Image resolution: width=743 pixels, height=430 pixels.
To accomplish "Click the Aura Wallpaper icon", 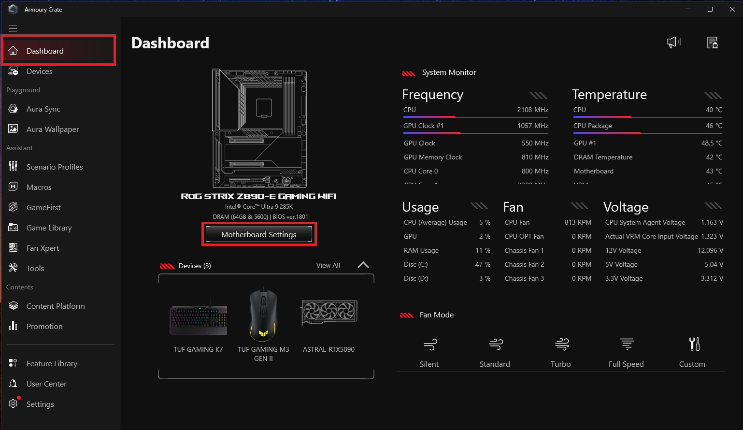I will tap(13, 129).
